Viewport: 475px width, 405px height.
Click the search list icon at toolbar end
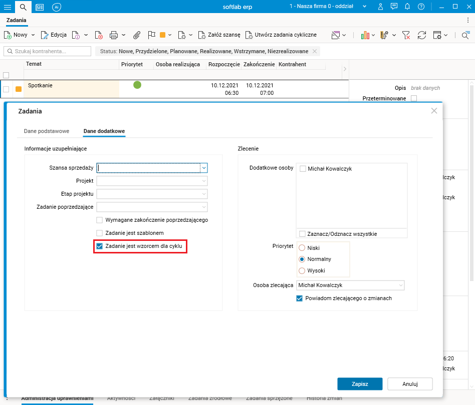(466, 35)
